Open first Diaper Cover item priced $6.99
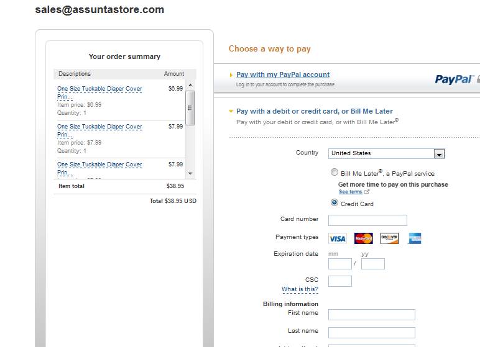This screenshot has height=347, width=480. [99, 92]
